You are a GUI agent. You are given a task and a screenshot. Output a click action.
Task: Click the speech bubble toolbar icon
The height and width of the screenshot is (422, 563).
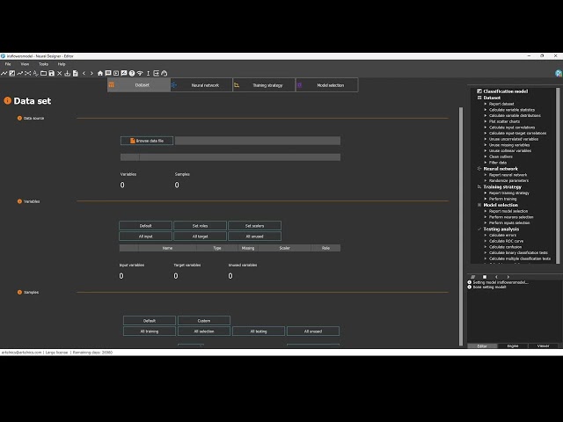(108, 73)
